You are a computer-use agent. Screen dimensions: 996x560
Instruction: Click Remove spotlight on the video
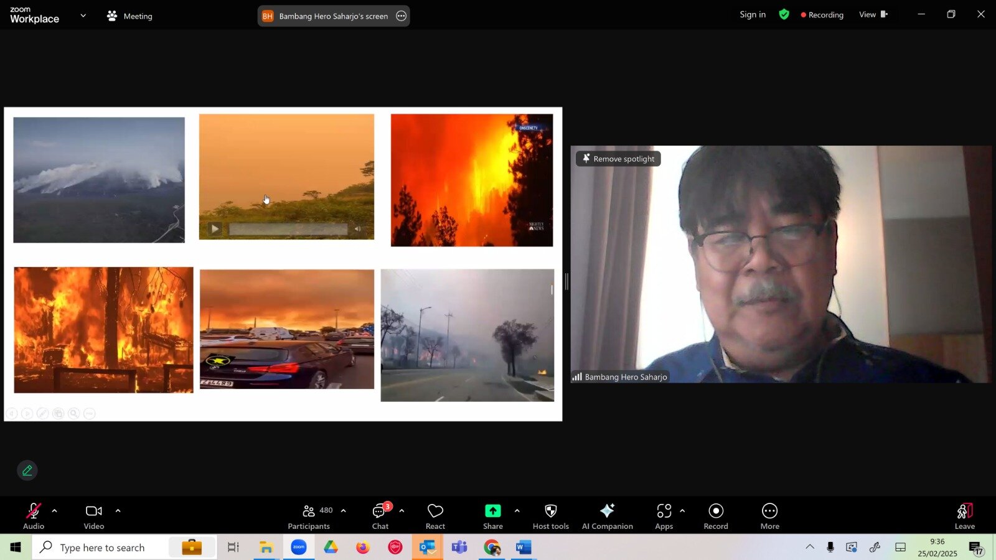point(618,159)
